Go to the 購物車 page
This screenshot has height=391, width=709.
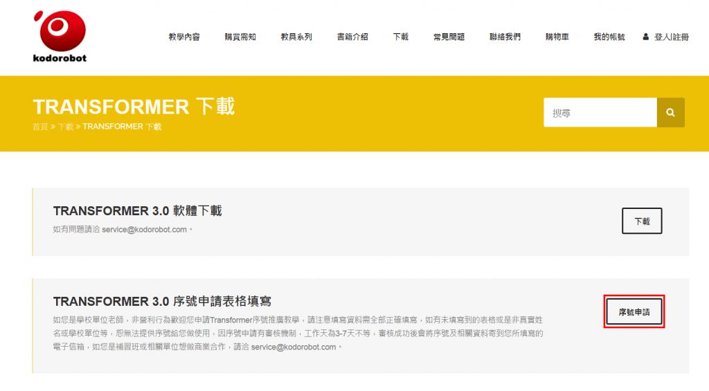click(557, 37)
